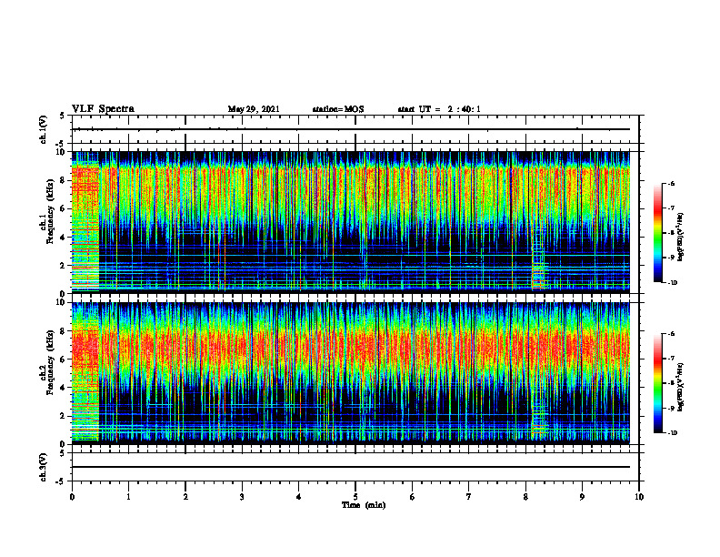Screen dimensions: 720x557
Task: Click the "ch.1(V)" waveform axis label
Action: [x=44, y=129]
